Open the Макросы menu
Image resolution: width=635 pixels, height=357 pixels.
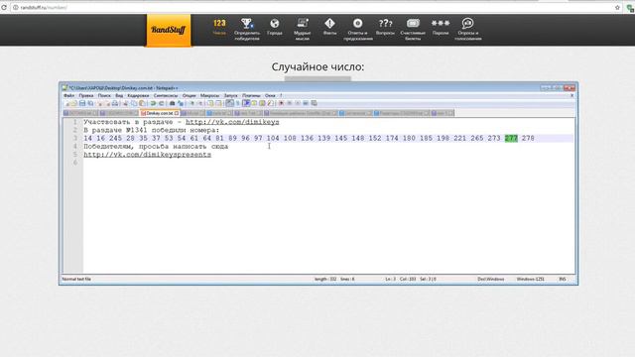(209, 95)
